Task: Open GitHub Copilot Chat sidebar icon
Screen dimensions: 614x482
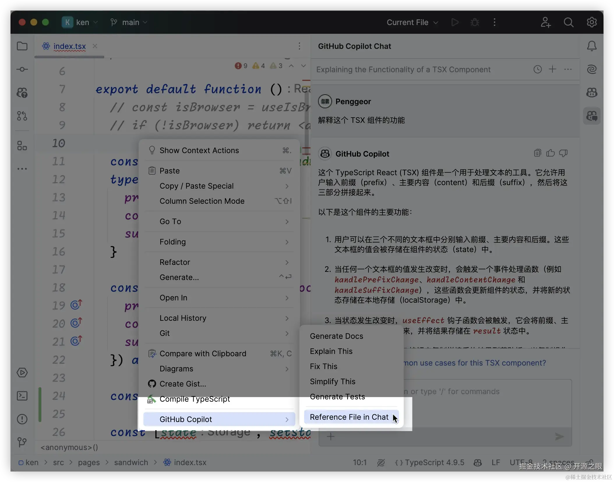Action: pos(592,116)
